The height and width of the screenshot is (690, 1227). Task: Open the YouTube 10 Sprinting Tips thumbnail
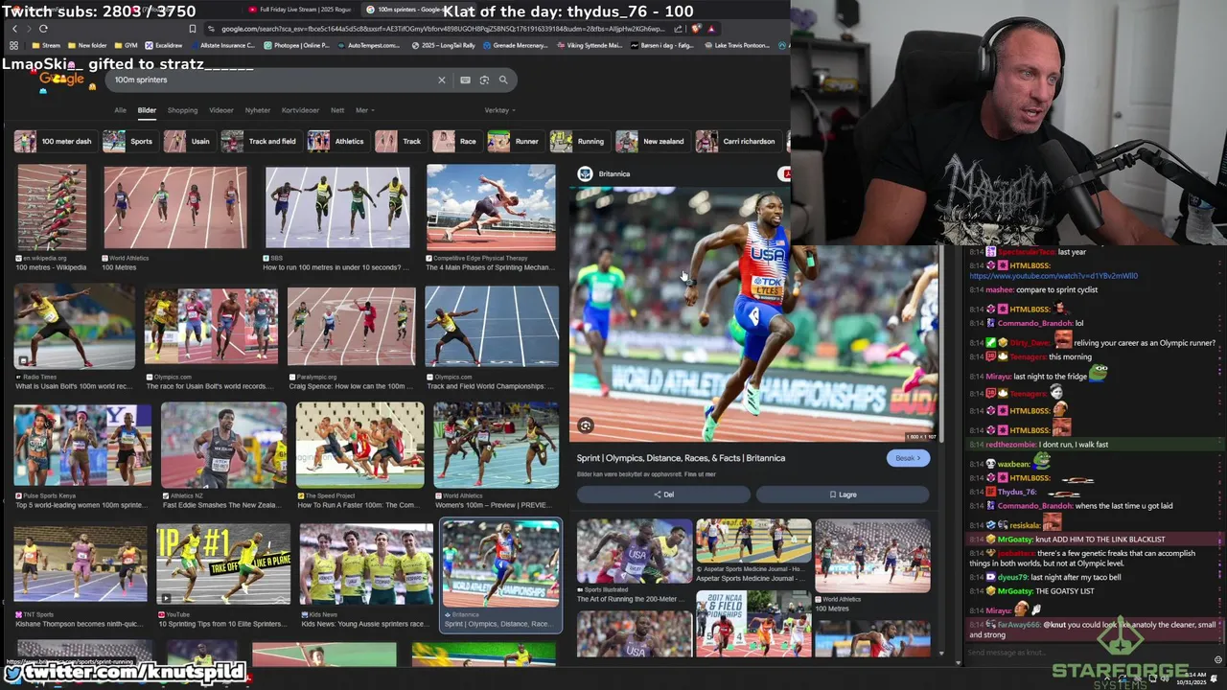tap(223, 563)
